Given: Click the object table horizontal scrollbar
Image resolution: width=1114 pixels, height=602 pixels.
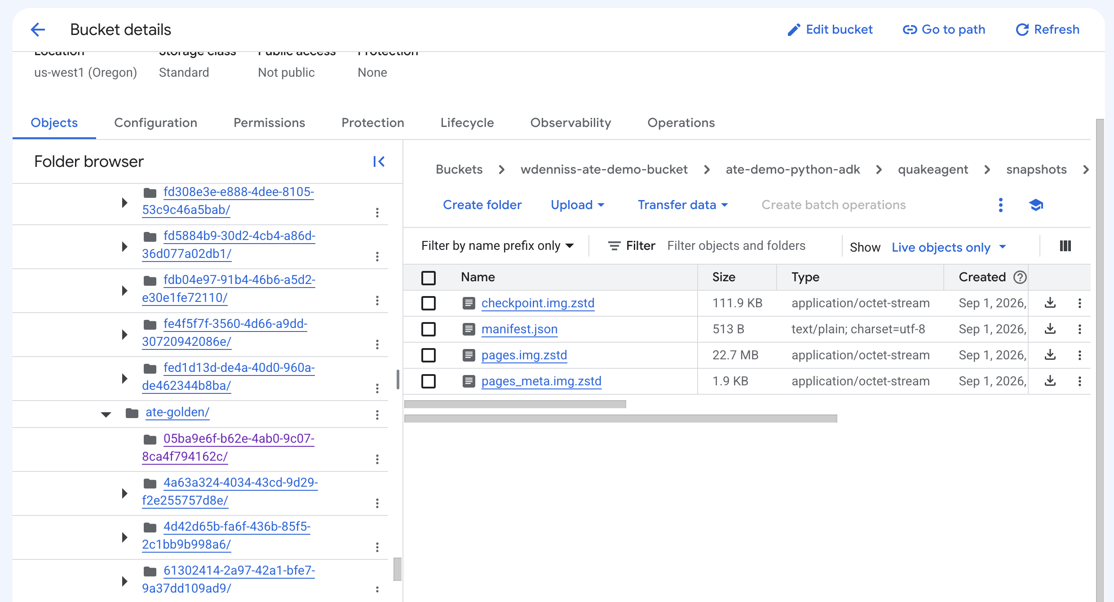Looking at the screenshot, I should (x=515, y=404).
